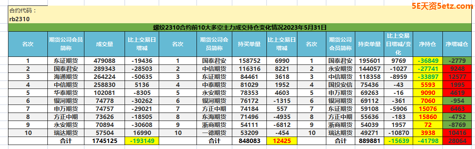The height and width of the screenshot is (149, 475).
Task: Click the change value -19436
Action: coord(142,61)
